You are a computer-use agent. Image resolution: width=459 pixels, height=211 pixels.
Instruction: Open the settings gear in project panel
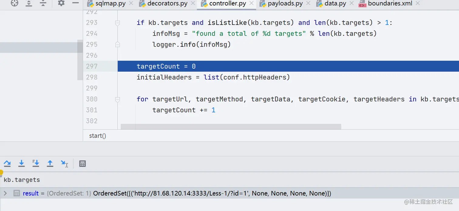61,3
